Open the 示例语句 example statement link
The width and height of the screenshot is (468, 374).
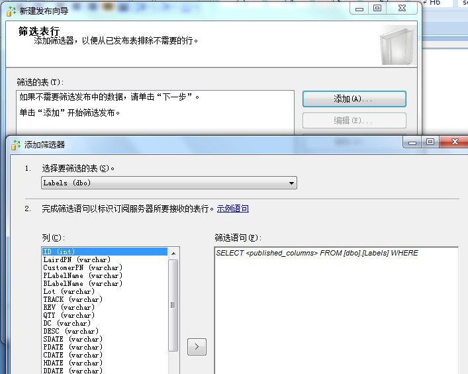(x=233, y=209)
